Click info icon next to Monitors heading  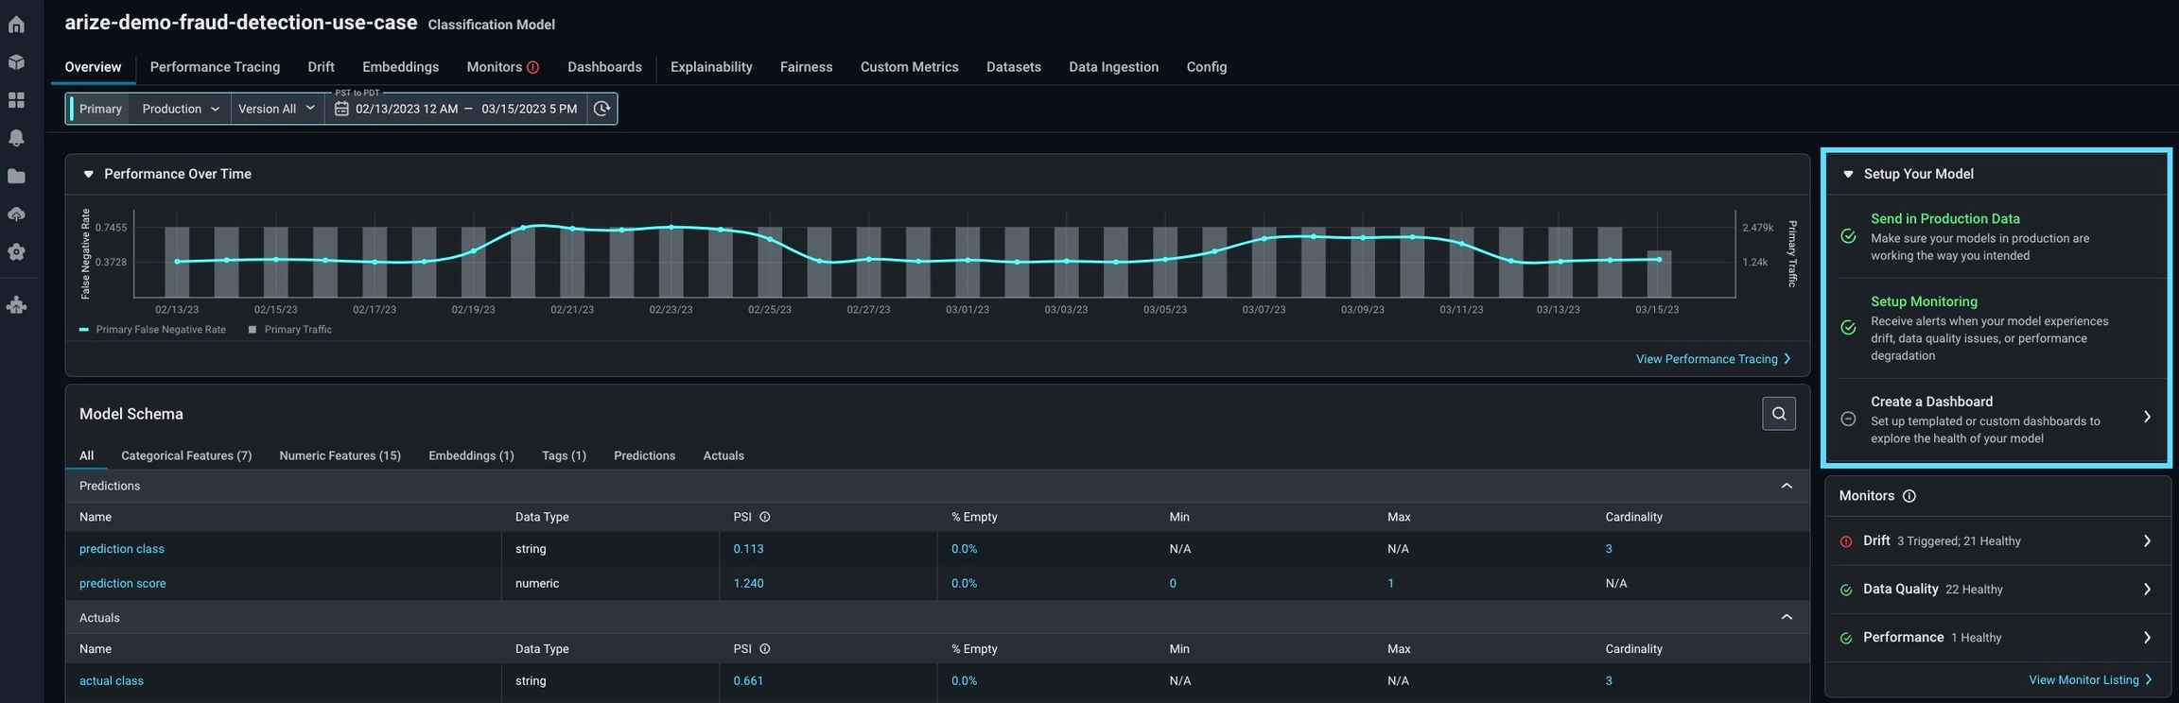[1909, 496]
